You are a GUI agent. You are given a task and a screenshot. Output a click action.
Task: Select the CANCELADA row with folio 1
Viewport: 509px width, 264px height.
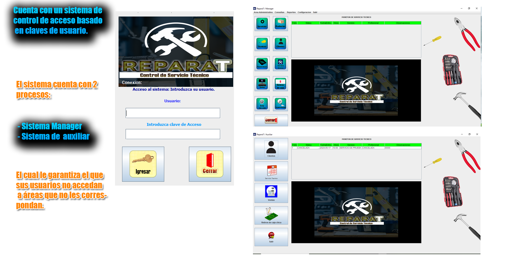356,148
